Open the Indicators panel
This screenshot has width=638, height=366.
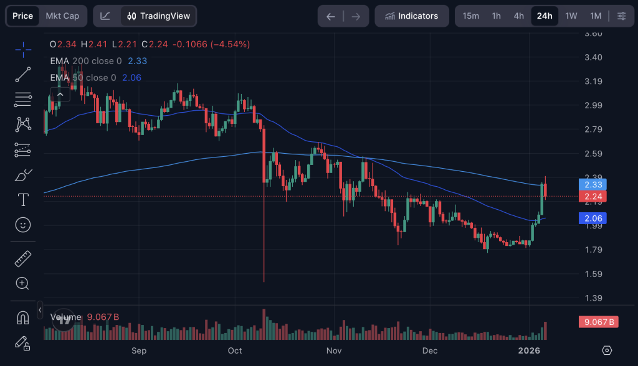(411, 16)
